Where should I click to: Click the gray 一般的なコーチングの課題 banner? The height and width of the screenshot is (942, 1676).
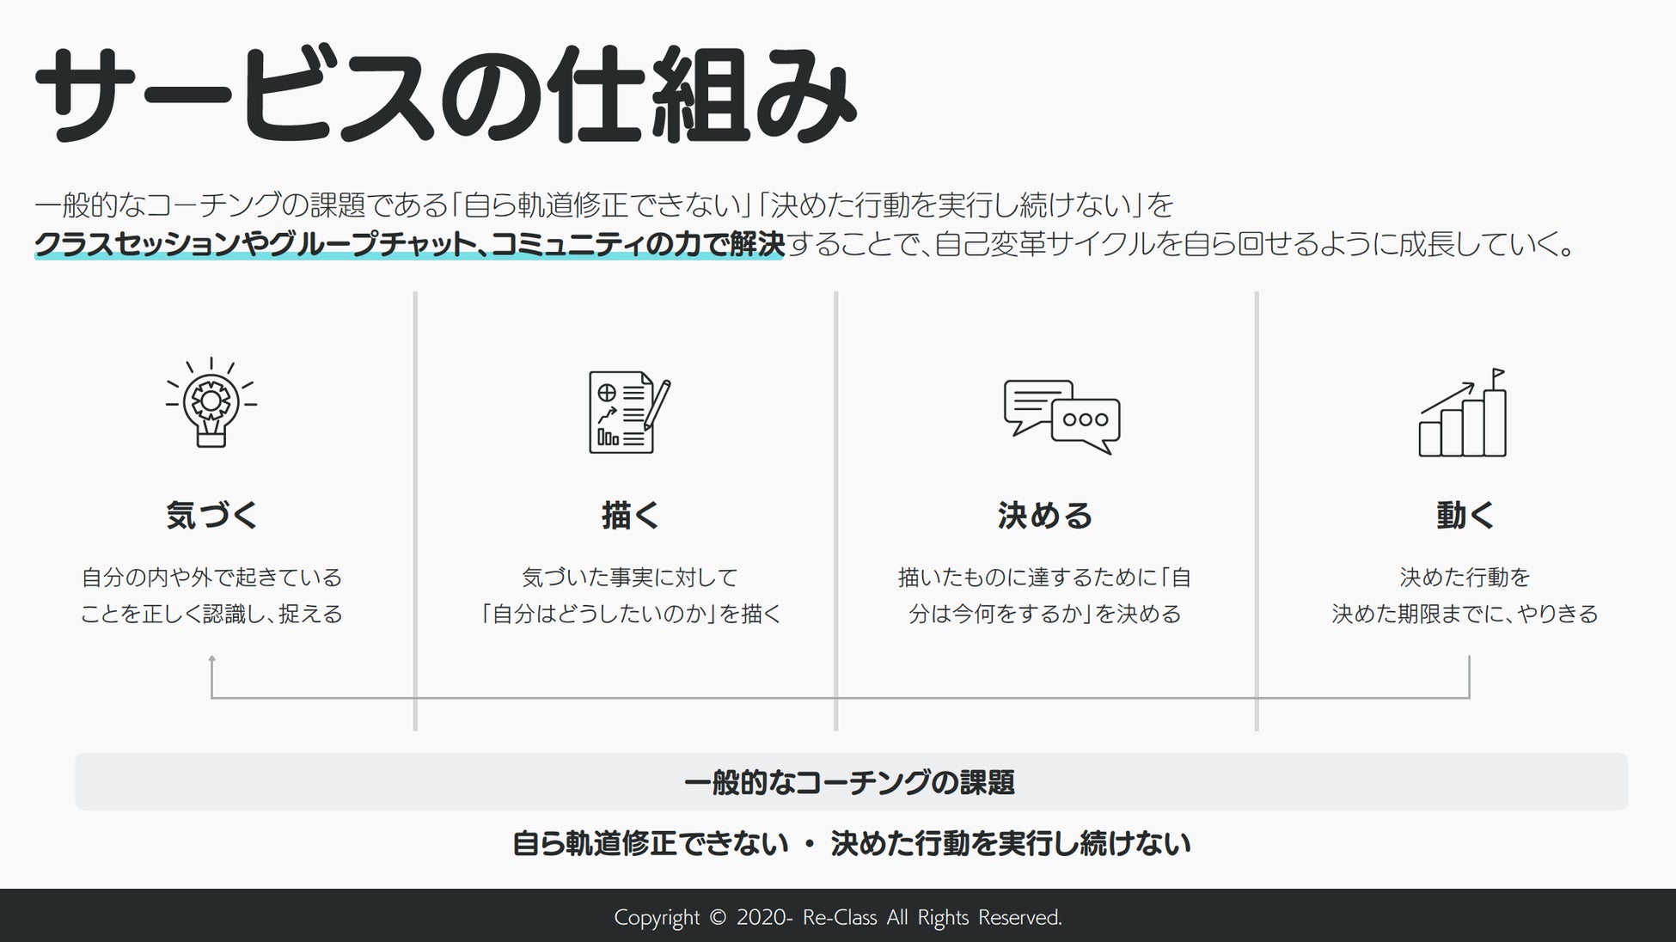(x=850, y=782)
